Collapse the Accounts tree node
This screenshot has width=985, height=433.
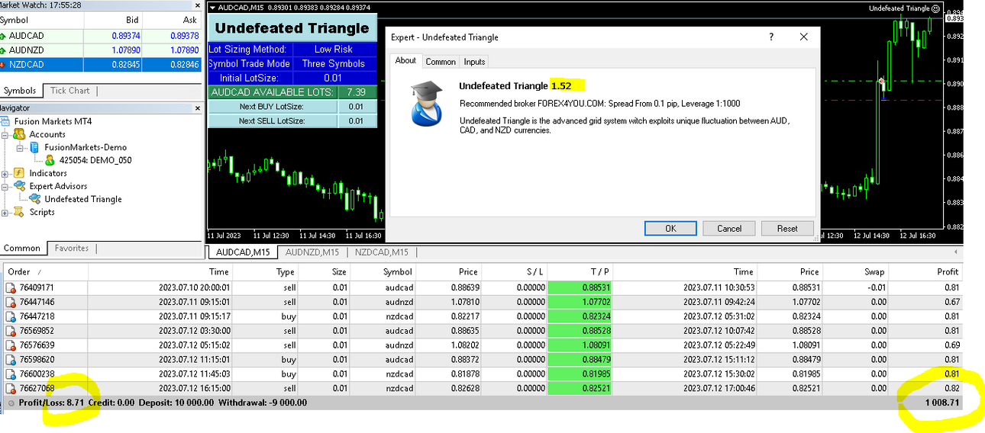pyautogui.click(x=5, y=134)
